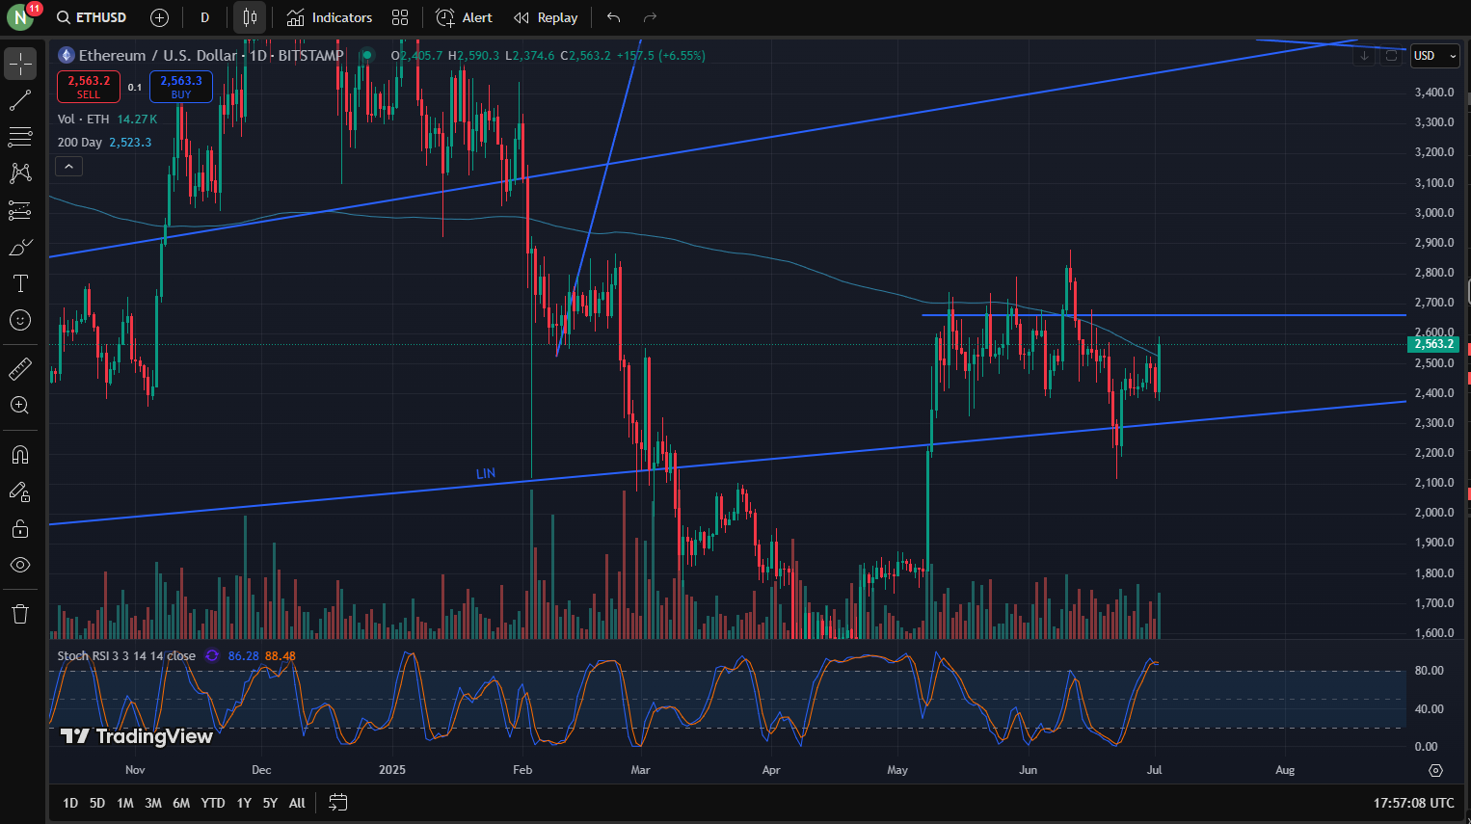The width and height of the screenshot is (1471, 824).
Task: Open the time axis settings gear
Action: (x=1435, y=770)
